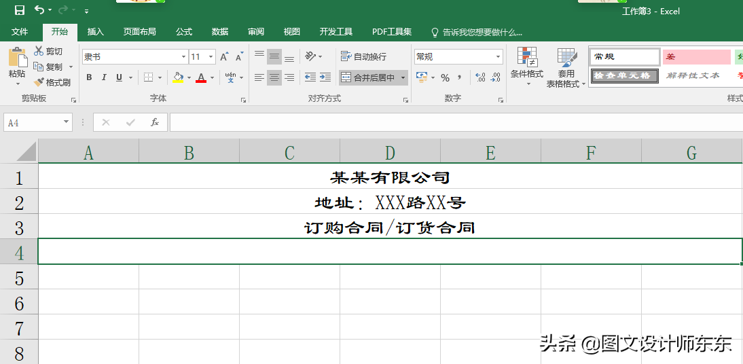Viewport: 743px width, 364px height.
Task: Click the Increase Indent icon
Action: click(325, 77)
